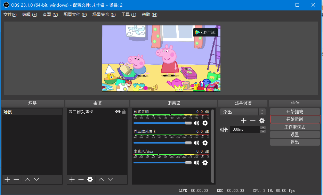Move scene up with arrow icon

click(x=27, y=179)
